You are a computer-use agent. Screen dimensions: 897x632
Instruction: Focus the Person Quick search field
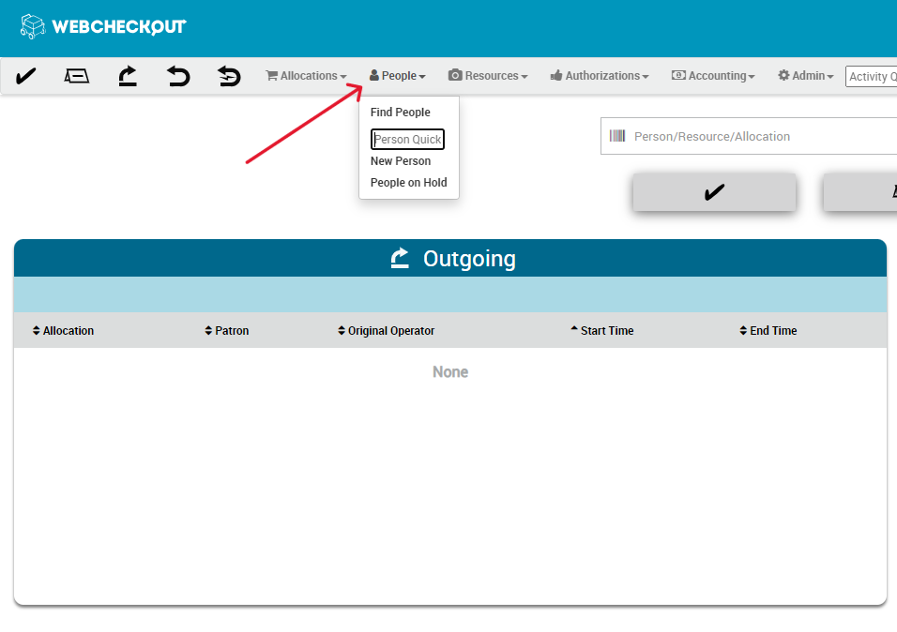[x=407, y=139]
